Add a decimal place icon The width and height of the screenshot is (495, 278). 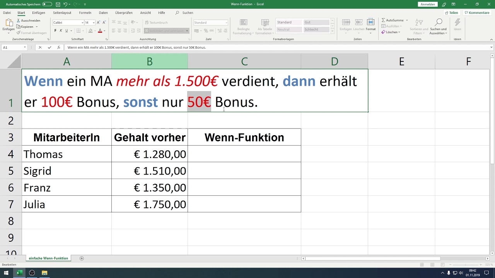(219, 31)
